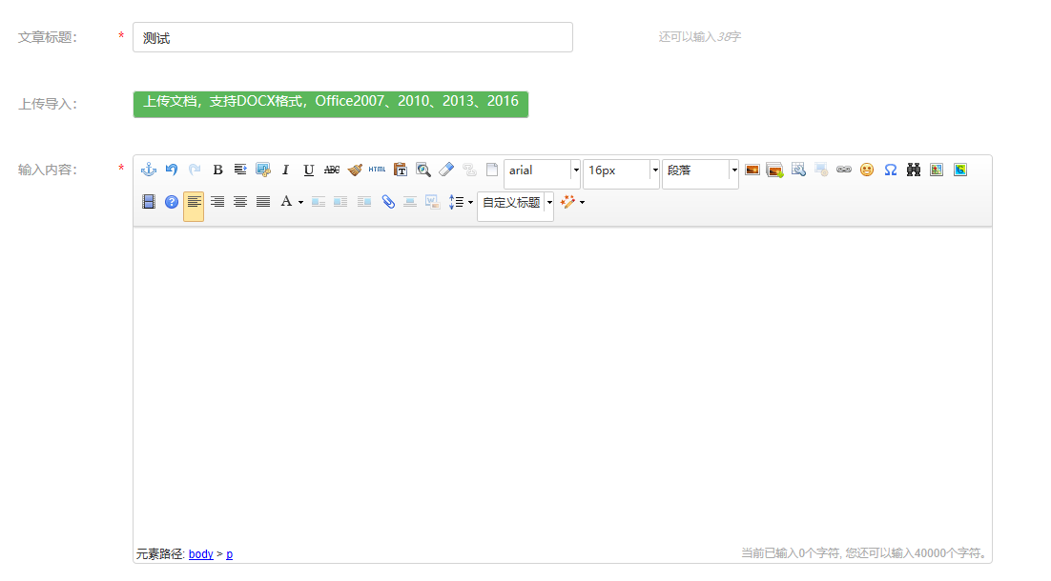Click the binoculars search and replace icon
This screenshot has height=581, width=1051.
tap(913, 170)
